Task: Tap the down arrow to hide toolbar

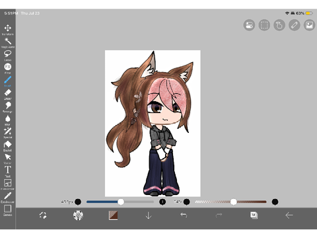Action: point(149,216)
